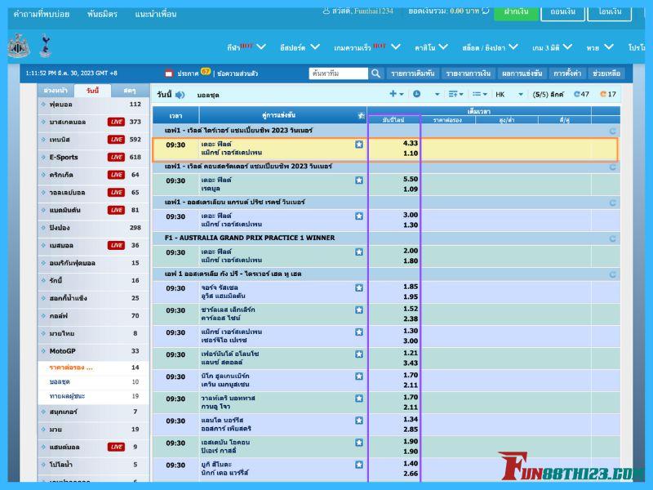Click the orange refresh icon showing 17
653x490 pixels.
(603, 94)
